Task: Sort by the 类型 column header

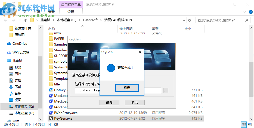Action: [155, 29]
